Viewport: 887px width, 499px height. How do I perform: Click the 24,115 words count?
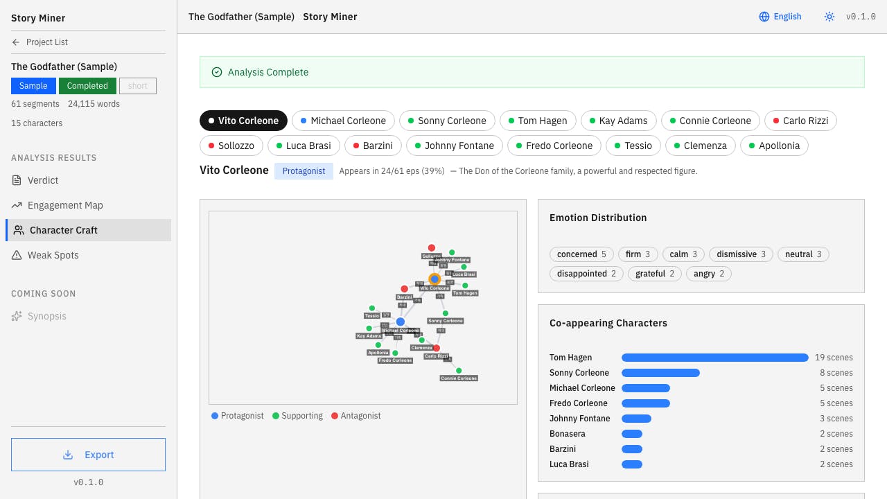[94, 104]
